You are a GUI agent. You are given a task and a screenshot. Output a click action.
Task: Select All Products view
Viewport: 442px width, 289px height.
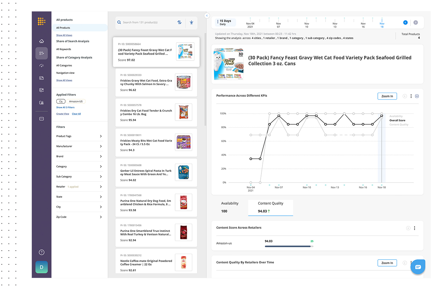[x=80, y=28]
